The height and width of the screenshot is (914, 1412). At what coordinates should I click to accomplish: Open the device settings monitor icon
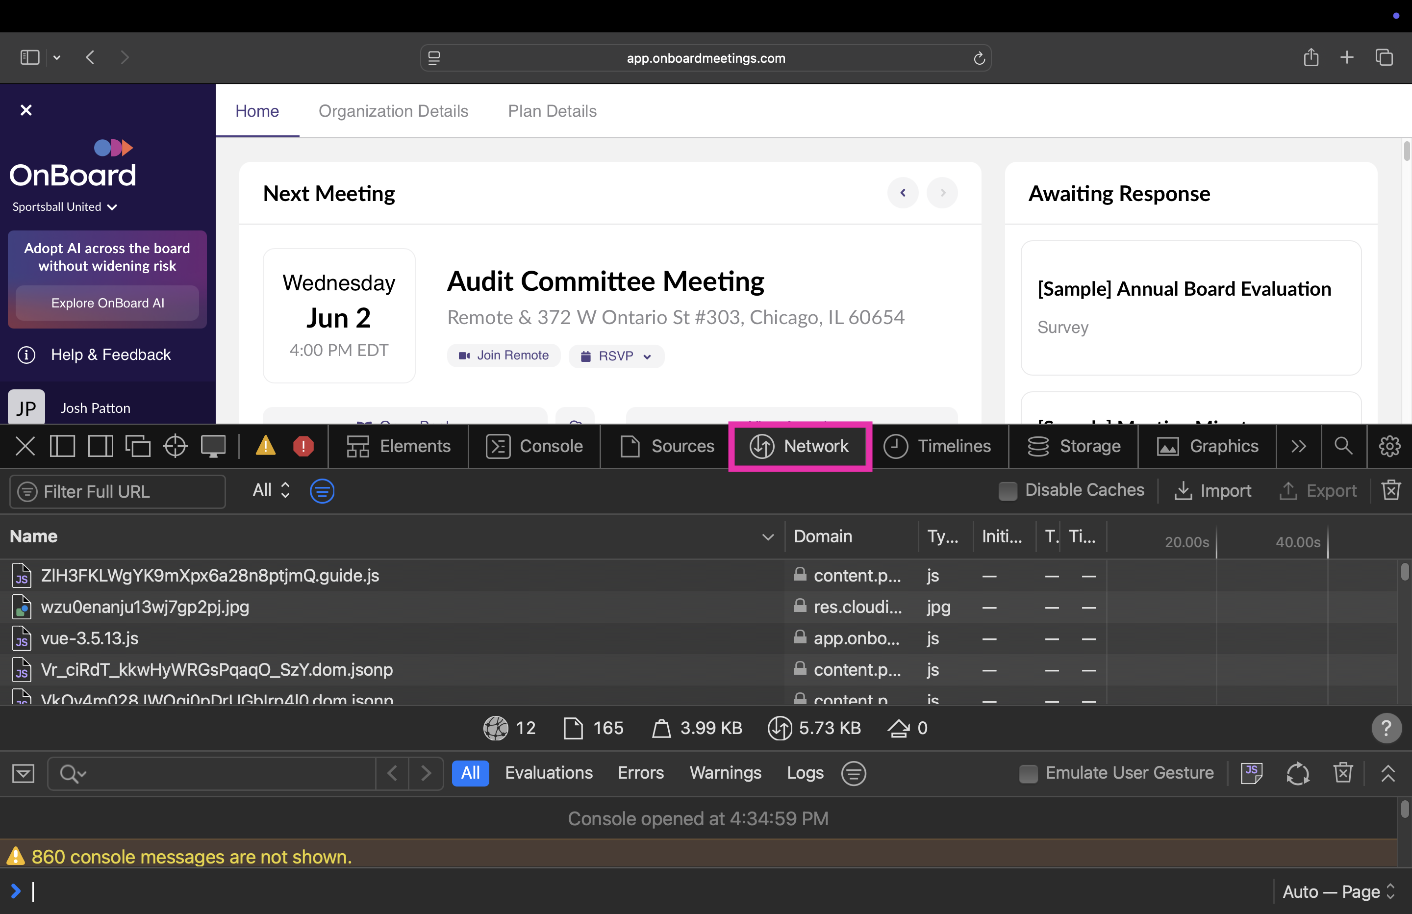[213, 446]
